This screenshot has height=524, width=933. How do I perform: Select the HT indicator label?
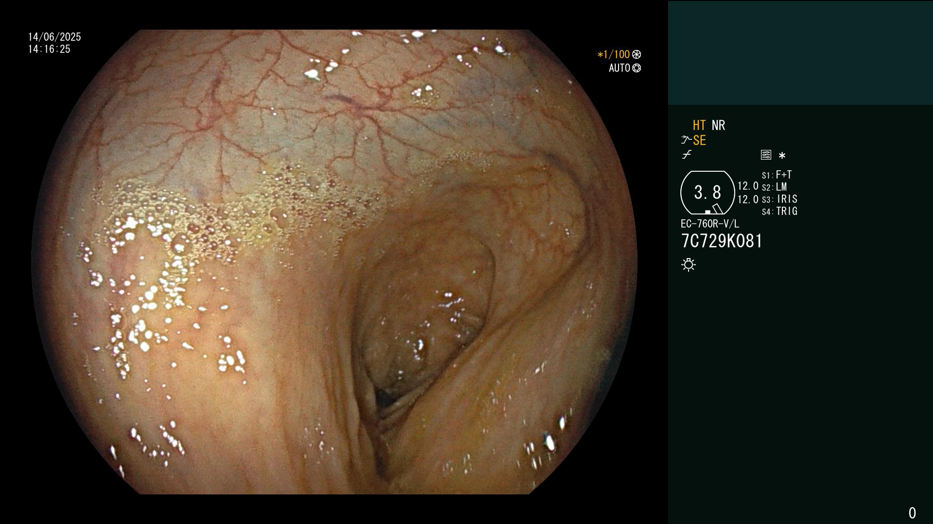point(699,126)
